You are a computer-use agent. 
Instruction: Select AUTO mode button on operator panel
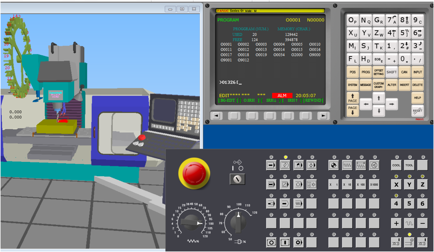[271, 165]
